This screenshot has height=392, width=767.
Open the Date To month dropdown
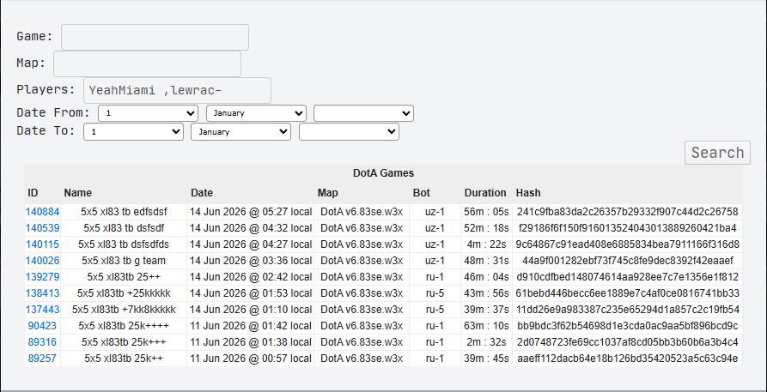[240, 132]
